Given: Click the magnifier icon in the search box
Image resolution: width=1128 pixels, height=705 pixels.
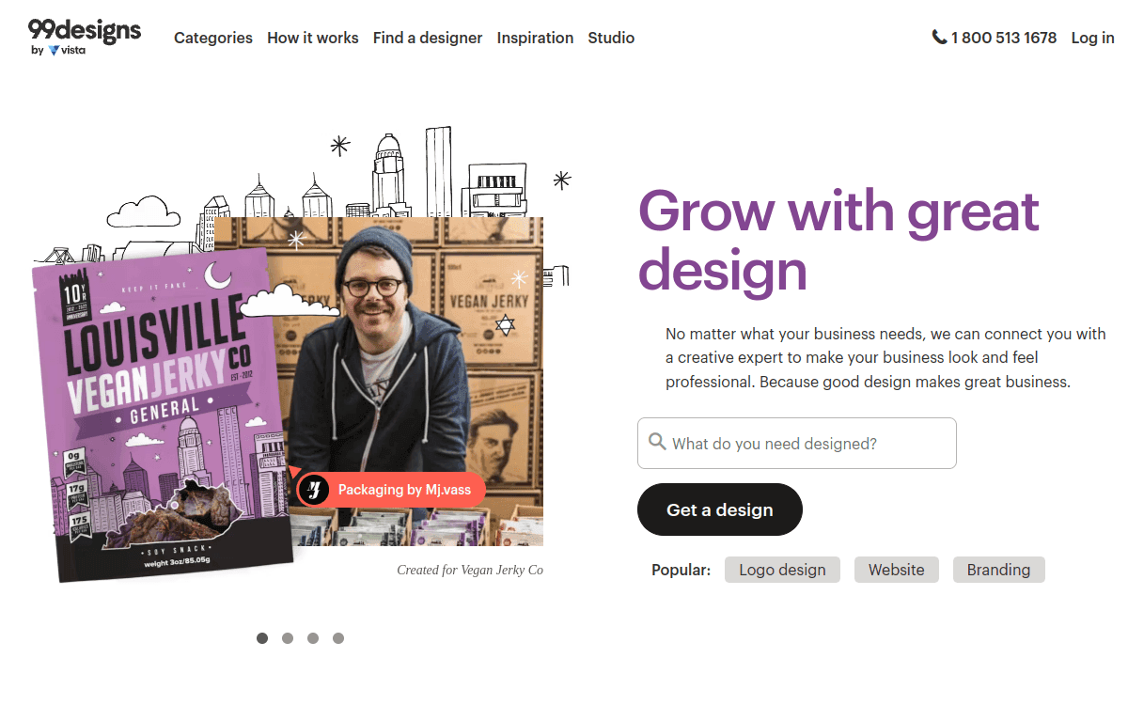Looking at the screenshot, I should (x=657, y=443).
